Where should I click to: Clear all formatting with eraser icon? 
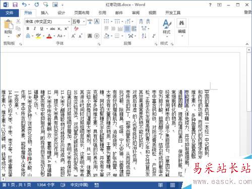click(77, 29)
